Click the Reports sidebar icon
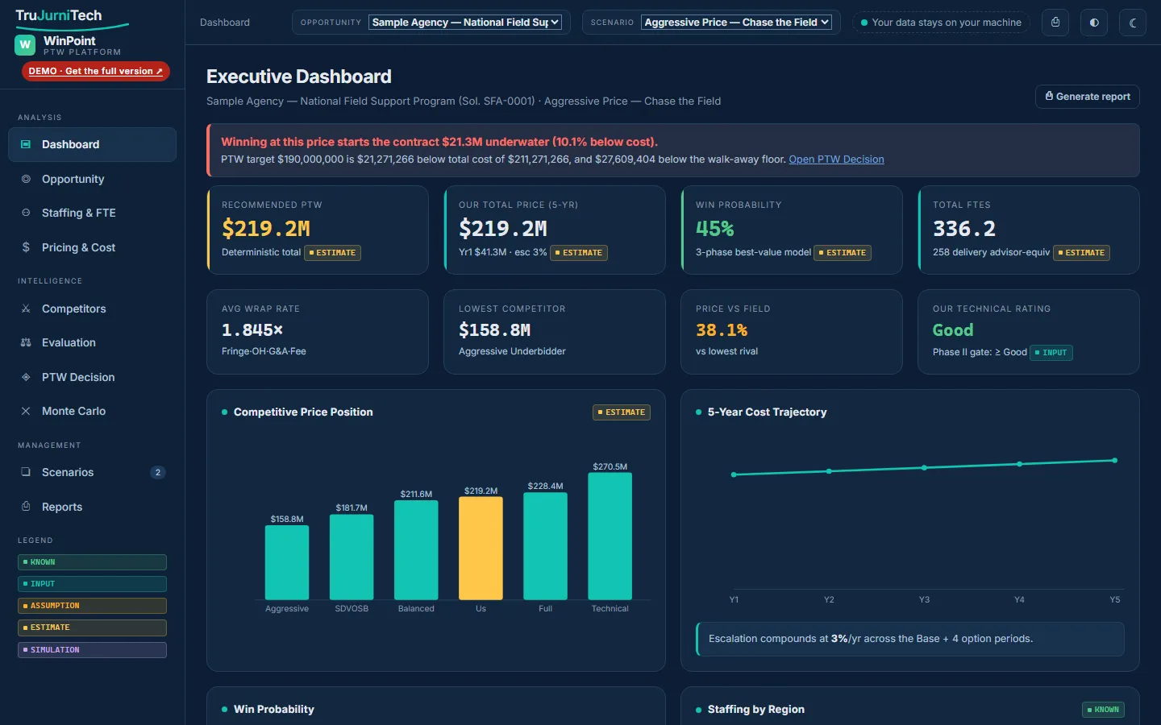This screenshot has height=725, width=1161. (x=26, y=507)
